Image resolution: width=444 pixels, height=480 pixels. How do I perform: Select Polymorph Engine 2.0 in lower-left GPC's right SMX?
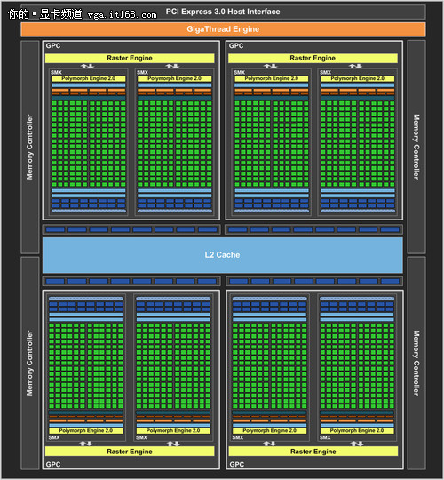pyautogui.click(x=173, y=431)
